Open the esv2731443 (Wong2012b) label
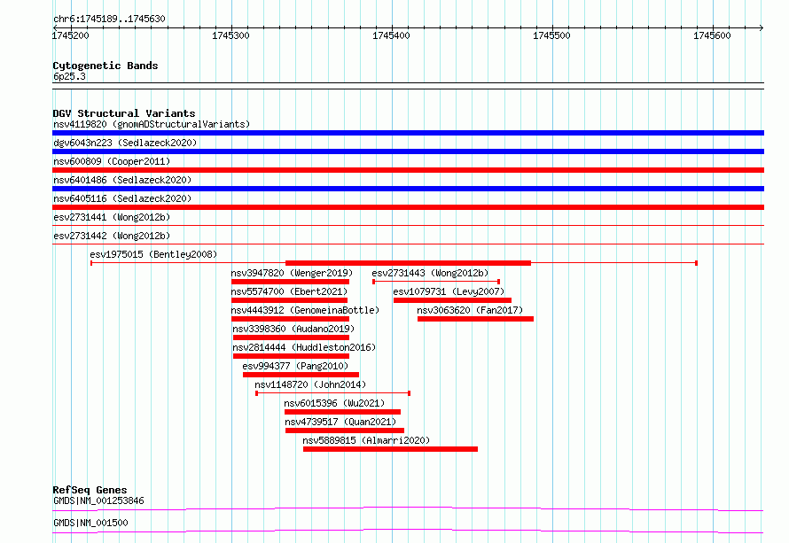Image resolution: width=789 pixels, height=543 pixels. click(x=430, y=273)
